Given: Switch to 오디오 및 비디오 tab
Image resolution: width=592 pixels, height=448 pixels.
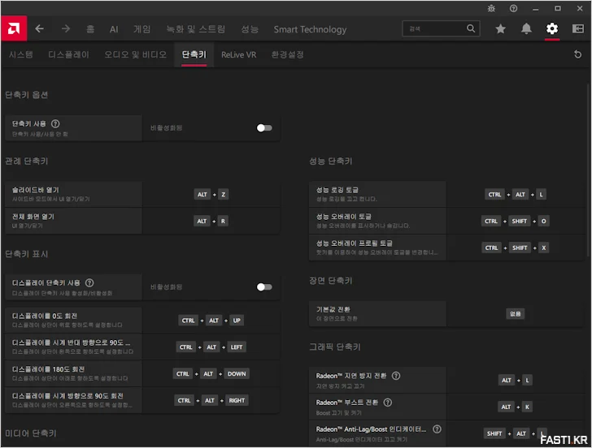Looking at the screenshot, I should (x=135, y=54).
